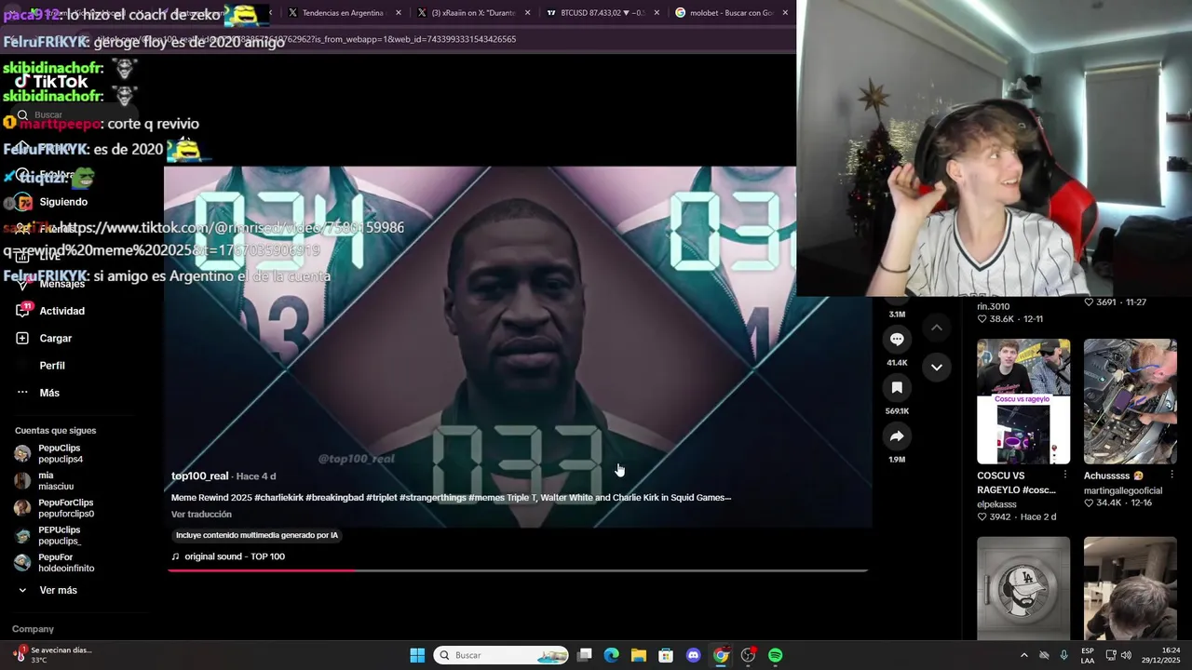Open Google Chrome from the taskbar
The height and width of the screenshot is (670, 1192).
[721, 655]
